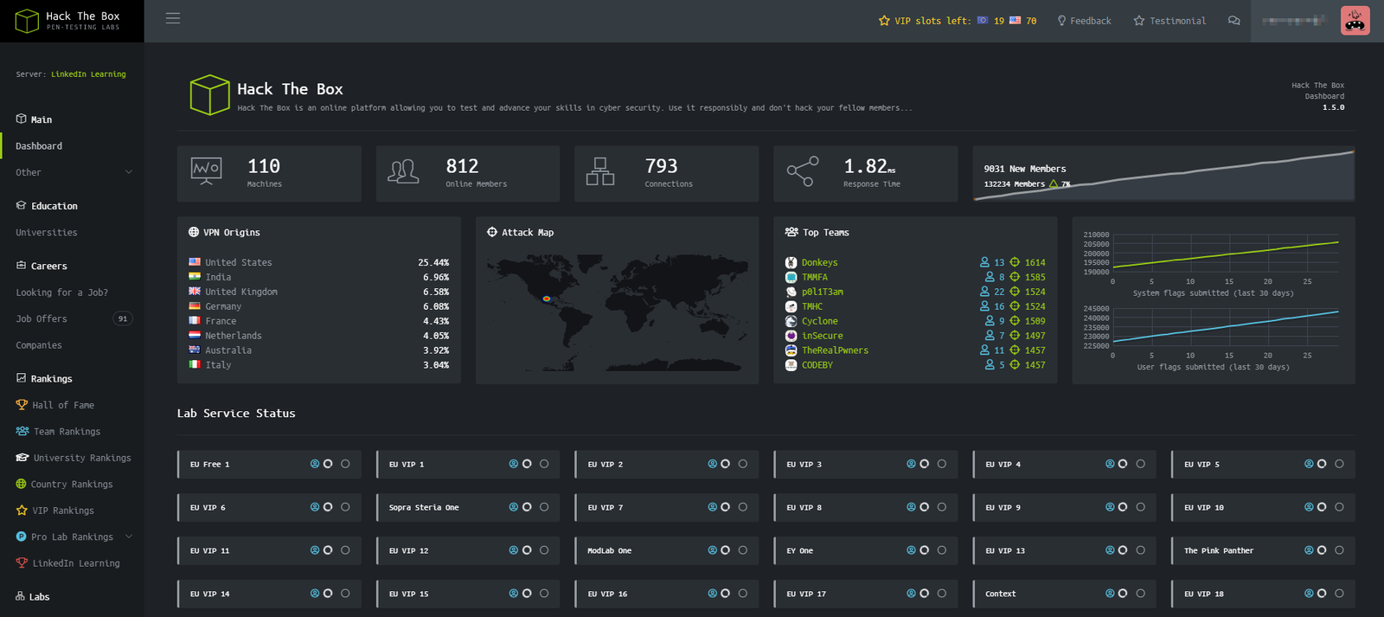Select the rightmost radio circle for EU Free 1

(x=345, y=464)
